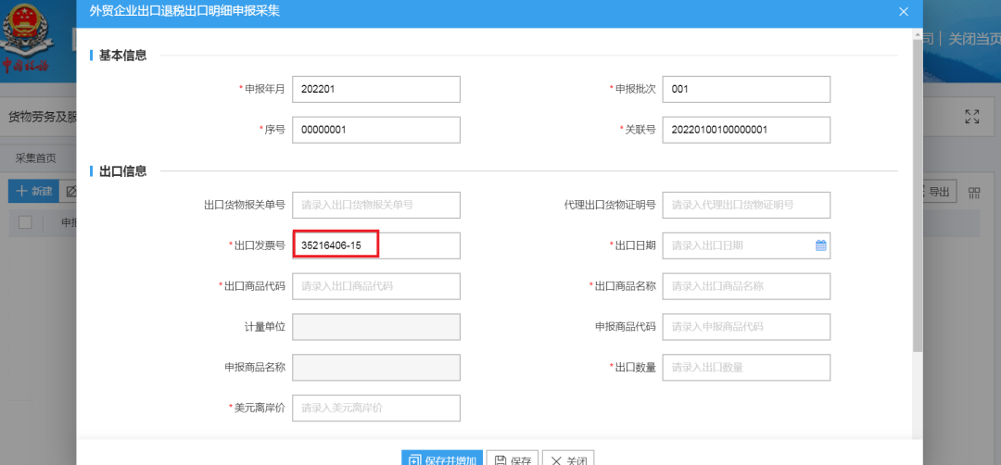The width and height of the screenshot is (1001, 465).
Task: Focus the 出口商品名称 field
Action: (x=746, y=285)
